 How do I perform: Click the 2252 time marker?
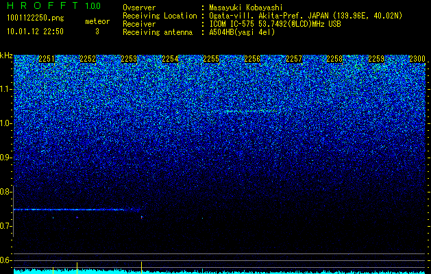tap(88, 58)
